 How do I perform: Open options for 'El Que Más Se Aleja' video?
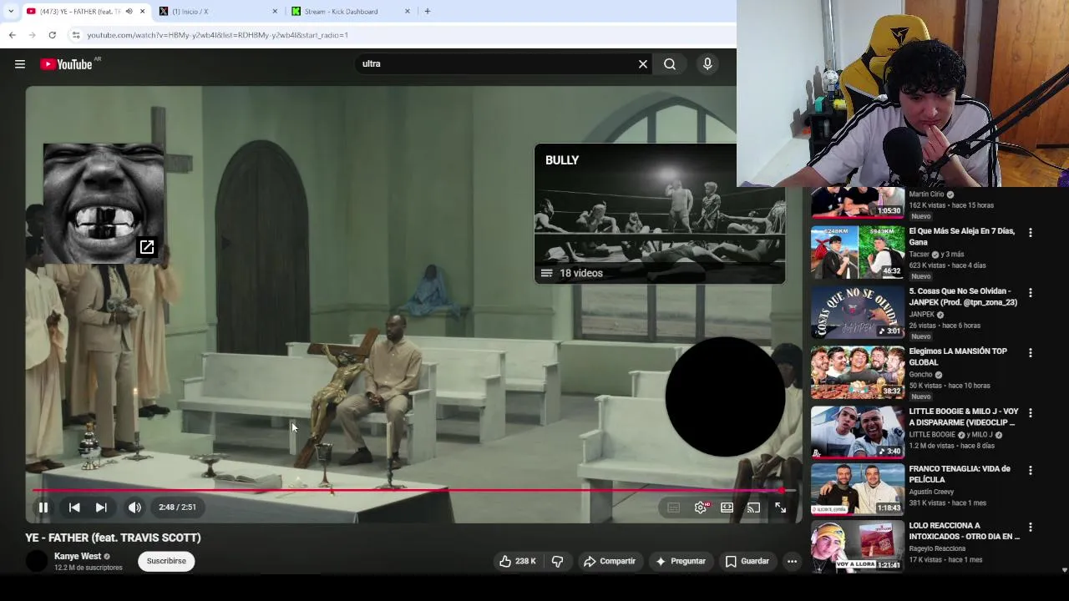pos(1031,233)
